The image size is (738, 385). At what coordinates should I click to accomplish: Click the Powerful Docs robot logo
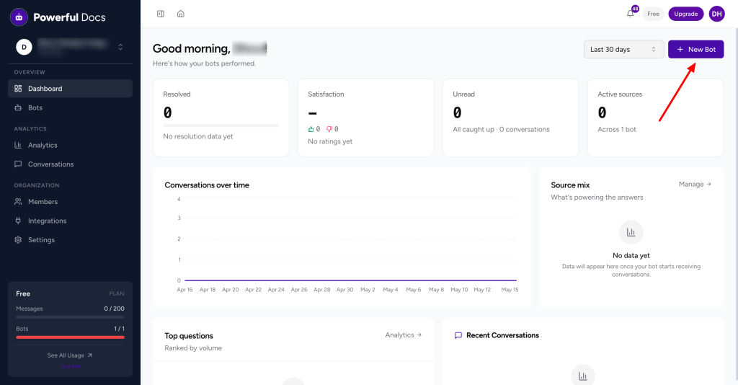19,17
